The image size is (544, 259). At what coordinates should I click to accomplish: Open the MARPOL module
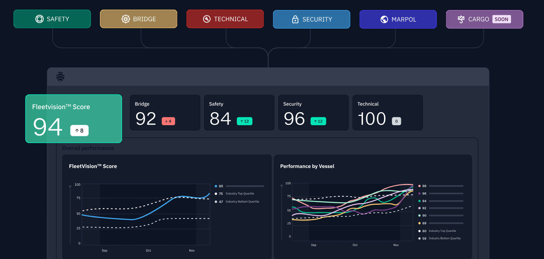[398, 19]
